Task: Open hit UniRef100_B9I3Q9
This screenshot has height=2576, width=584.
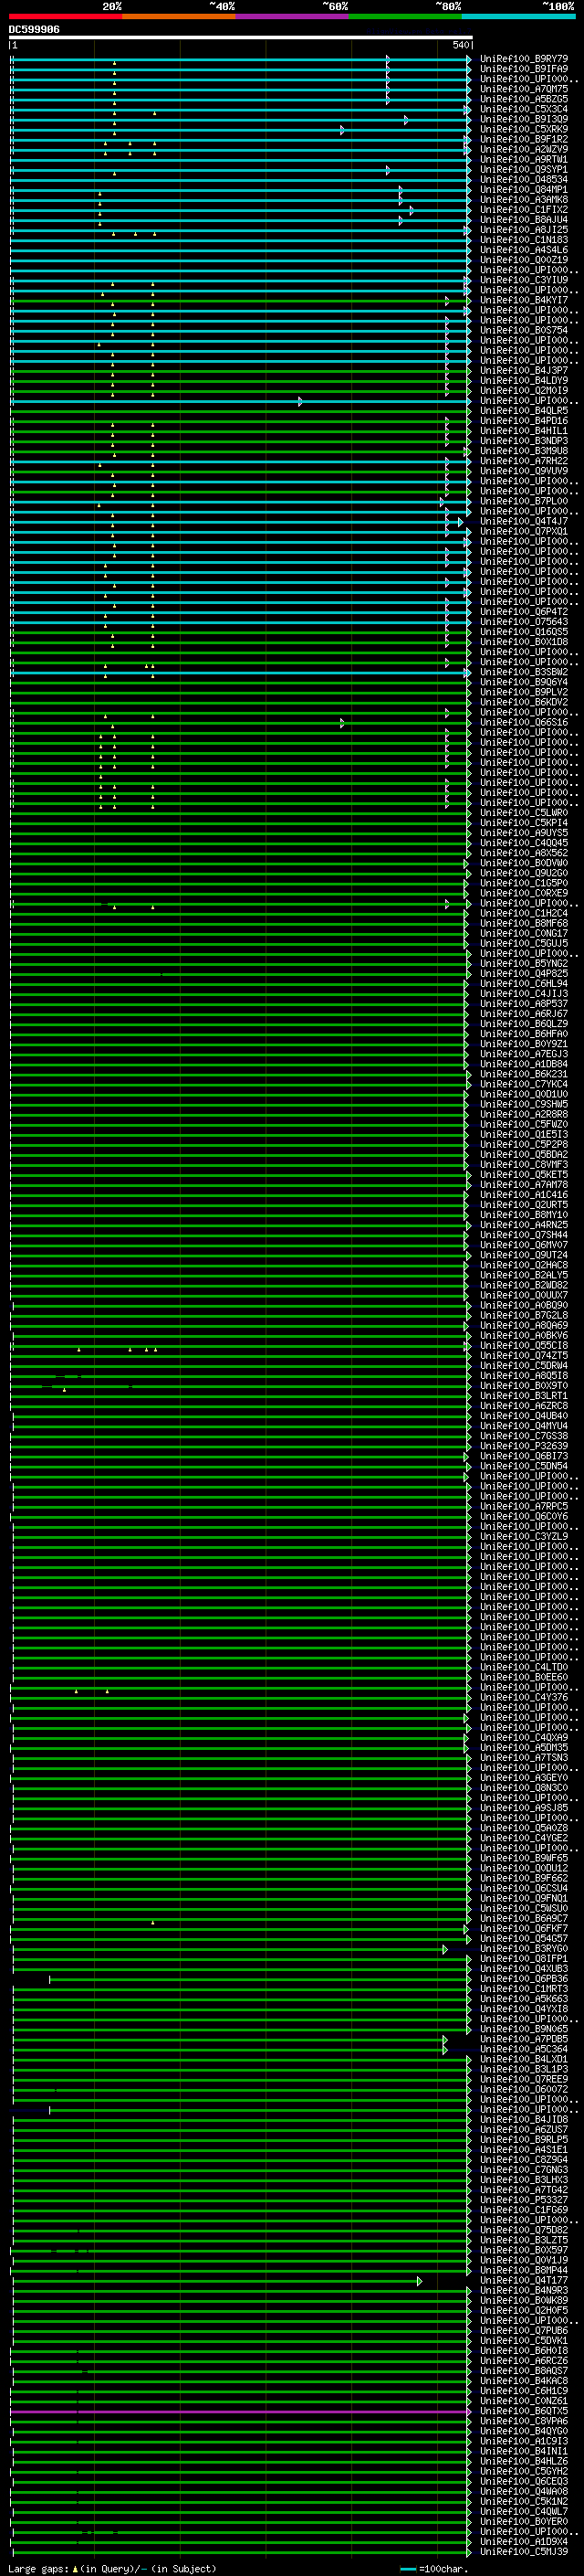Action: pyautogui.click(x=524, y=119)
